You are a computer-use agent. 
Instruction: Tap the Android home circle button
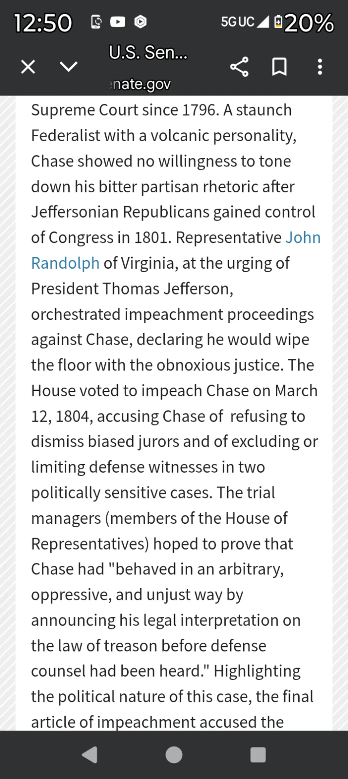[174, 755]
